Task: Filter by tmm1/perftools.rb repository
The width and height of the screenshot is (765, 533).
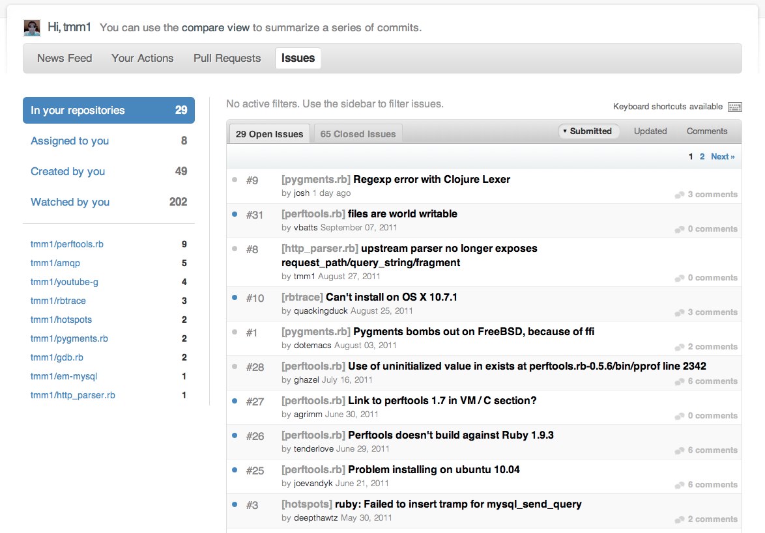Action: click(x=67, y=244)
